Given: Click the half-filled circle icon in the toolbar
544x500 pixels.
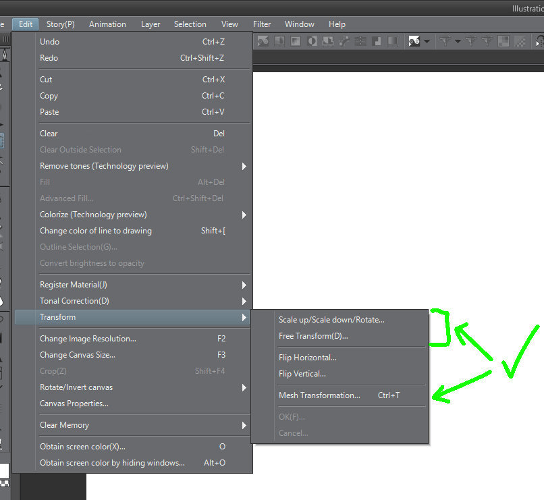Looking at the screenshot, I should pyautogui.click(x=312, y=41).
